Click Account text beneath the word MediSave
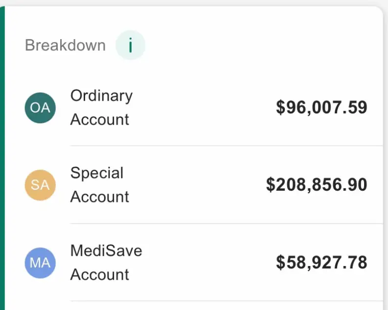 100,275
